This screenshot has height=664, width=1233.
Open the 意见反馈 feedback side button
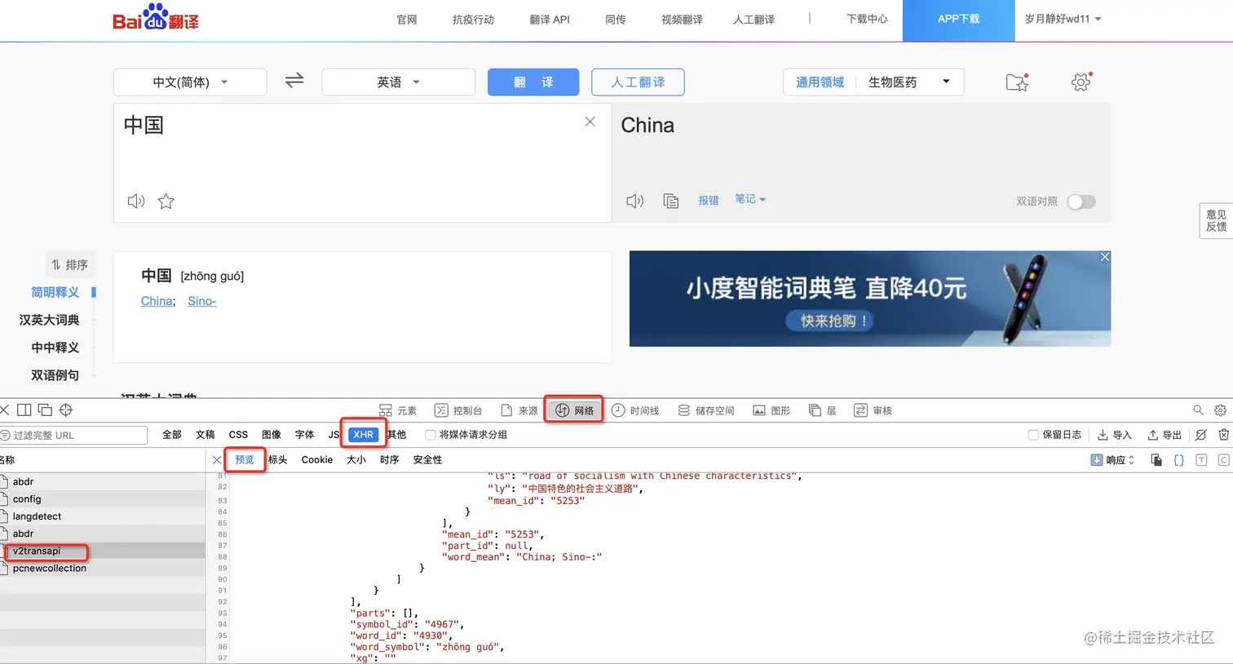click(1216, 220)
